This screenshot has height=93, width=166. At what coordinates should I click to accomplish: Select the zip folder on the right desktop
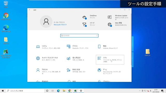(148, 52)
